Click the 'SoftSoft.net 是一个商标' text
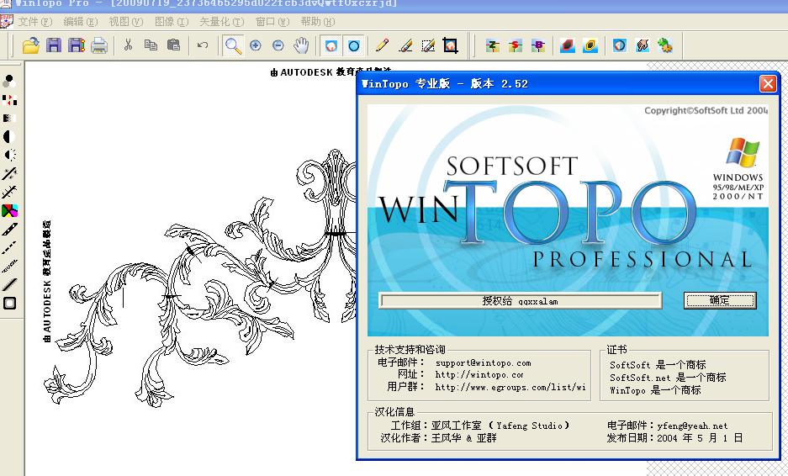788x476 pixels. click(x=668, y=378)
